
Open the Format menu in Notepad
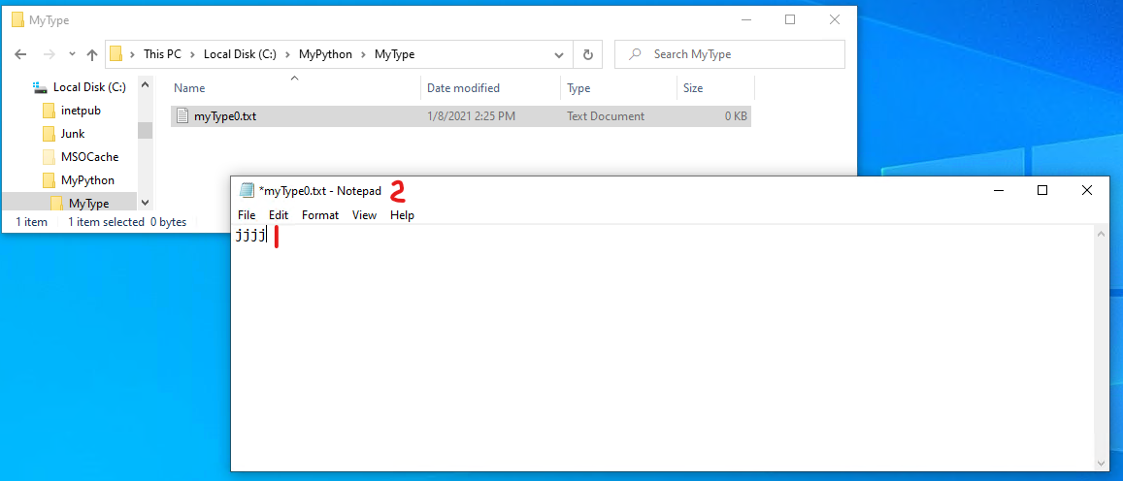[x=319, y=215]
